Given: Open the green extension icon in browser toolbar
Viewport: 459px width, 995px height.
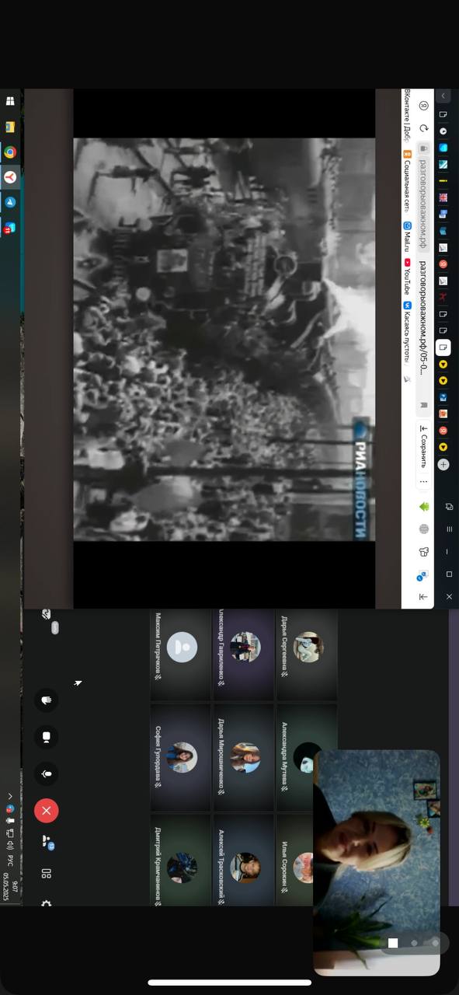Looking at the screenshot, I should 424,507.
